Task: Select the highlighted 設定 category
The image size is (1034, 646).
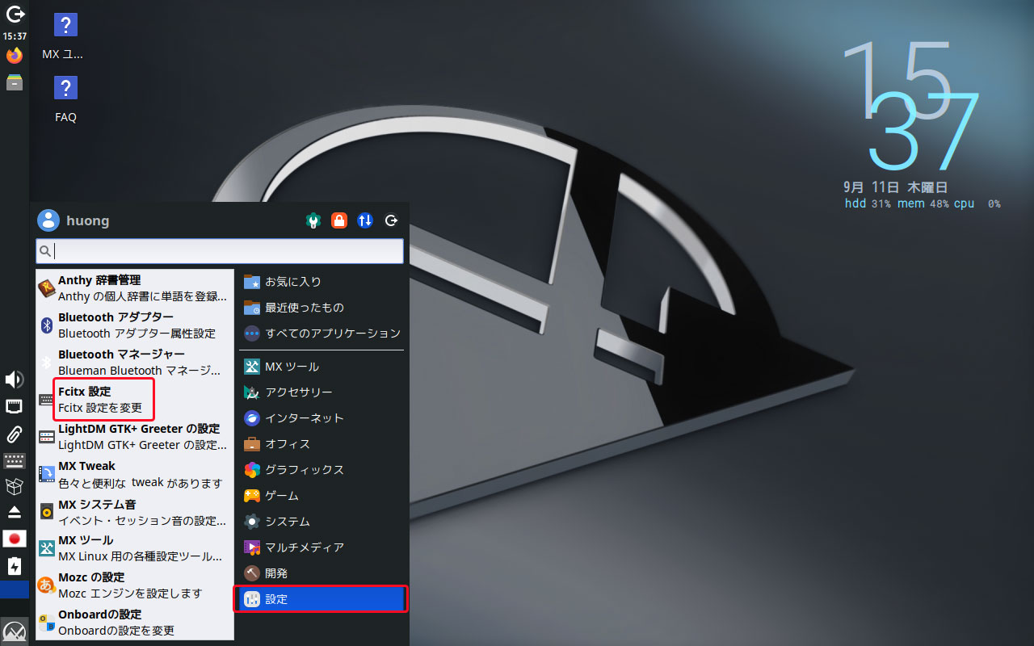Action: coord(322,599)
